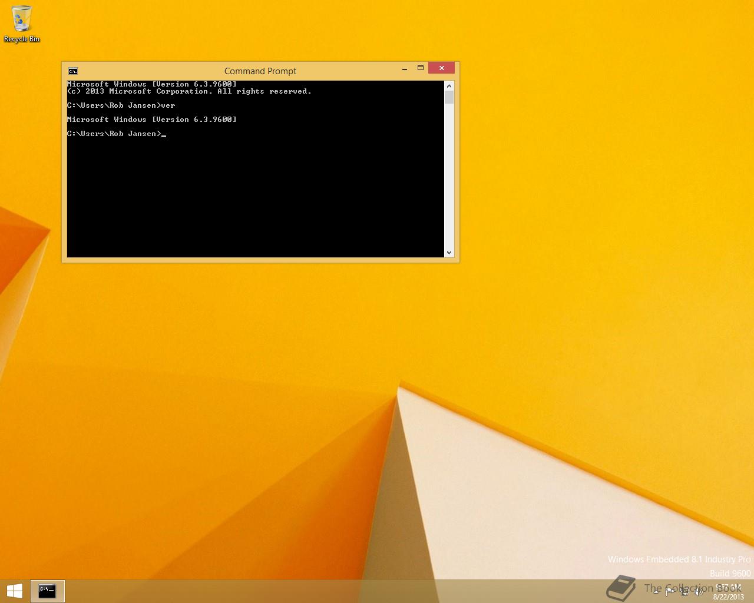
Task: Click the console prompt line after Rob Jansen>
Action: point(164,134)
